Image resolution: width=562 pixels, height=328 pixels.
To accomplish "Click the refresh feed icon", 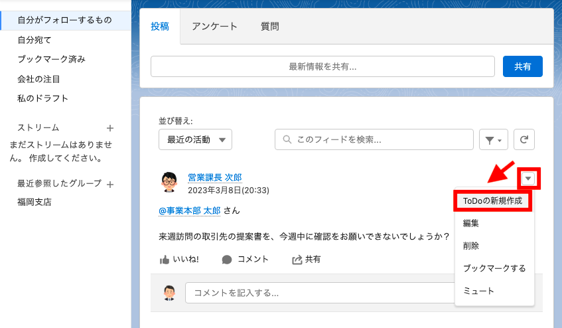I will coord(524,139).
